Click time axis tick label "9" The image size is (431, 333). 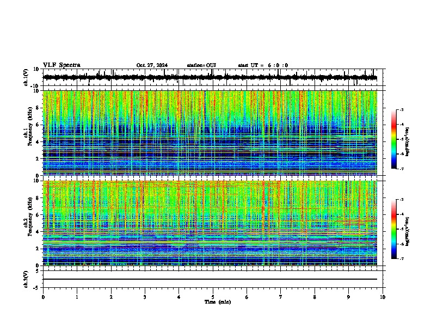[348, 297]
